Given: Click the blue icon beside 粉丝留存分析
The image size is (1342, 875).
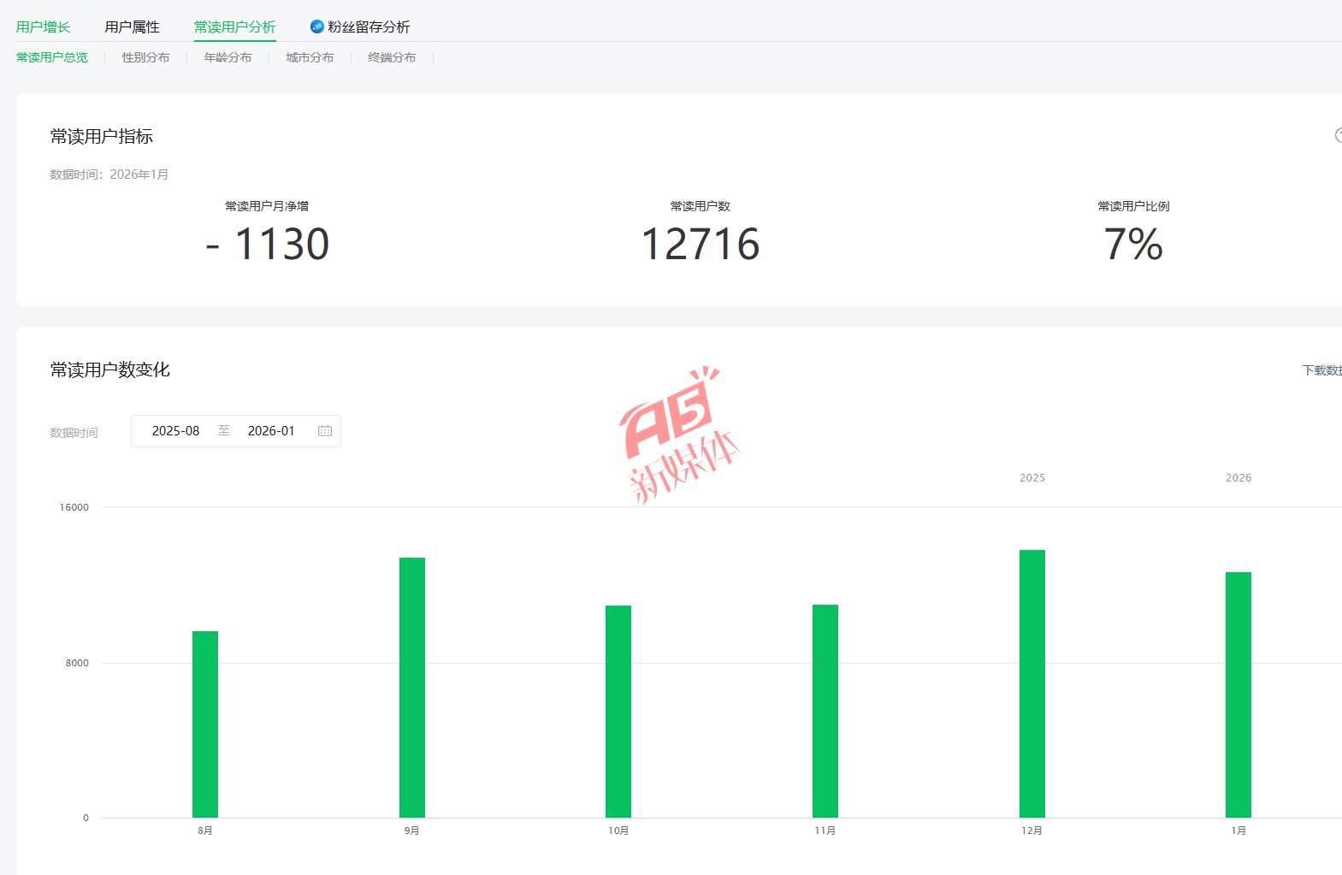Looking at the screenshot, I should coord(316,27).
